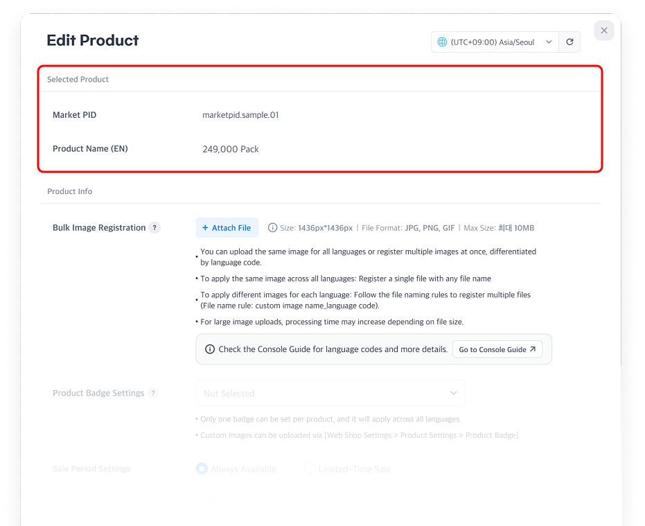This screenshot has height=526, width=645.
Task: Click the Market PID value marketpid.sample.01
Action: (240, 115)
